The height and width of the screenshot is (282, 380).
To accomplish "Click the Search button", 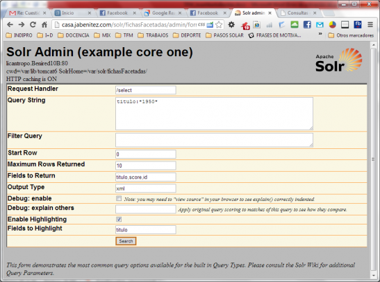I will click(x=126, y=241).
